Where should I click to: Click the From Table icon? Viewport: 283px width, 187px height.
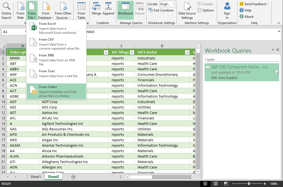pyautogui.click(x=81, y=10)
